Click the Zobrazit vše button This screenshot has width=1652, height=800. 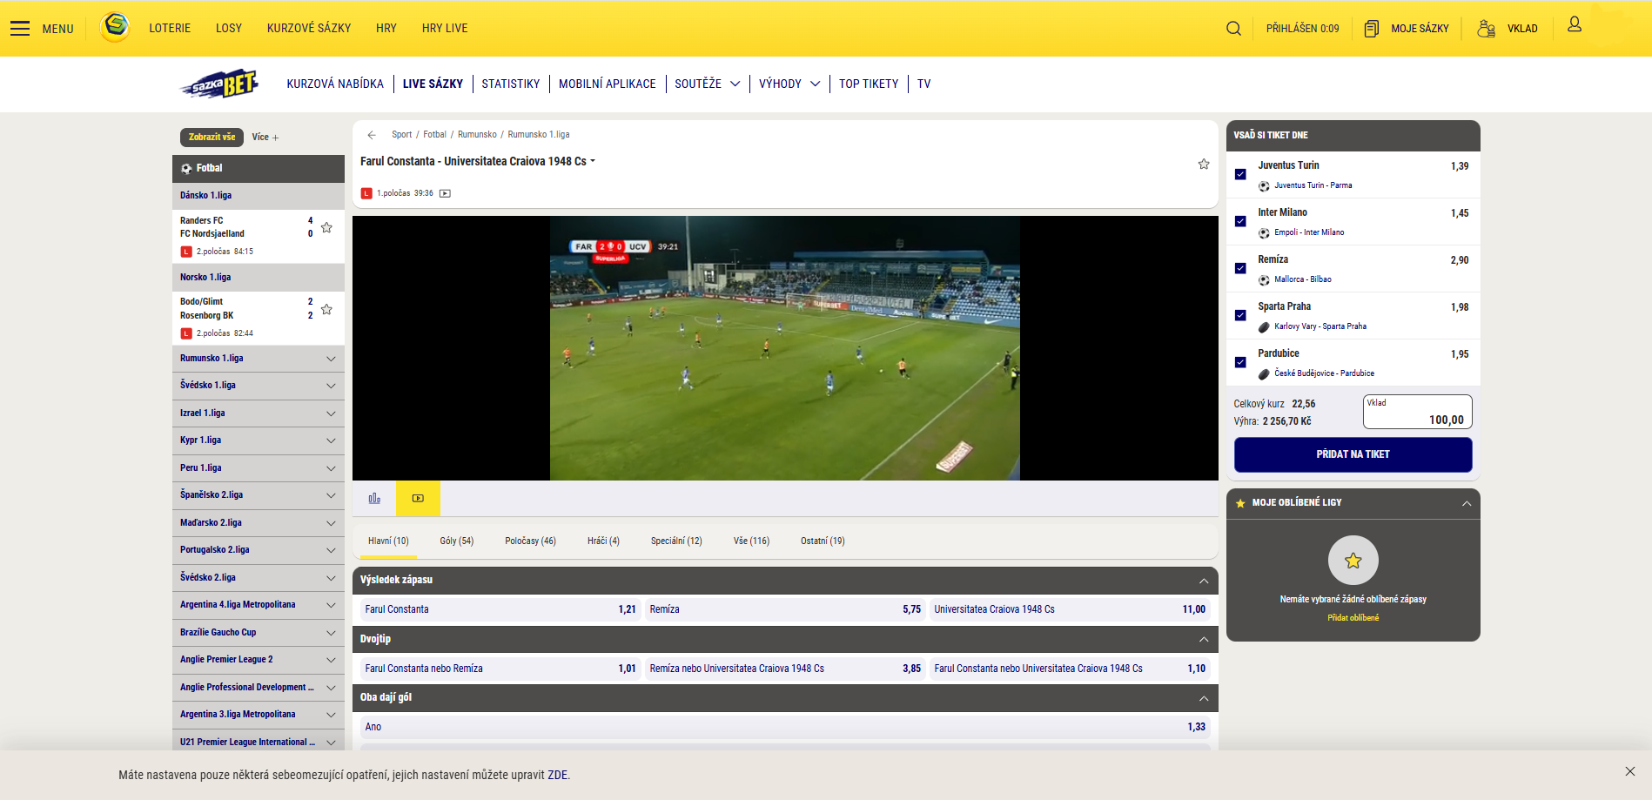[x=212, y=138]
